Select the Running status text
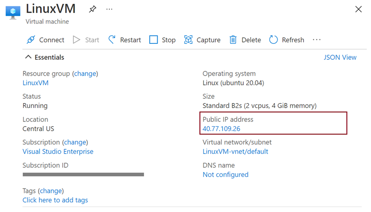 tap(35, 106)
